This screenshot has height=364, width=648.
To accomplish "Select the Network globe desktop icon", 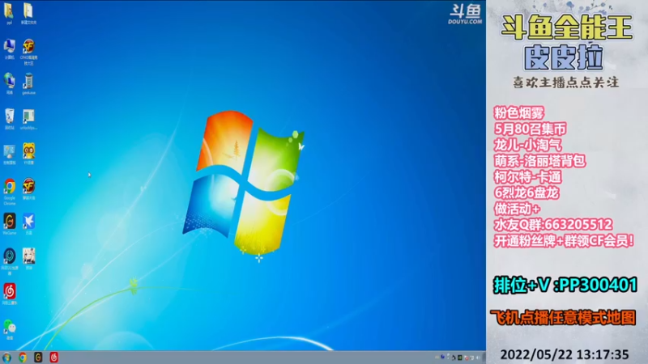I will coord(9,83).
